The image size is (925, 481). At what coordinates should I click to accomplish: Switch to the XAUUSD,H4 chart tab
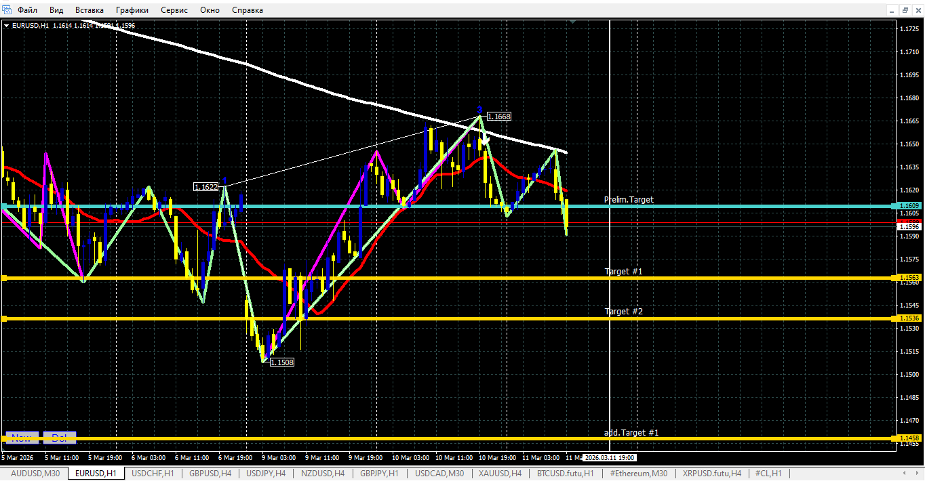pos(500,473)
